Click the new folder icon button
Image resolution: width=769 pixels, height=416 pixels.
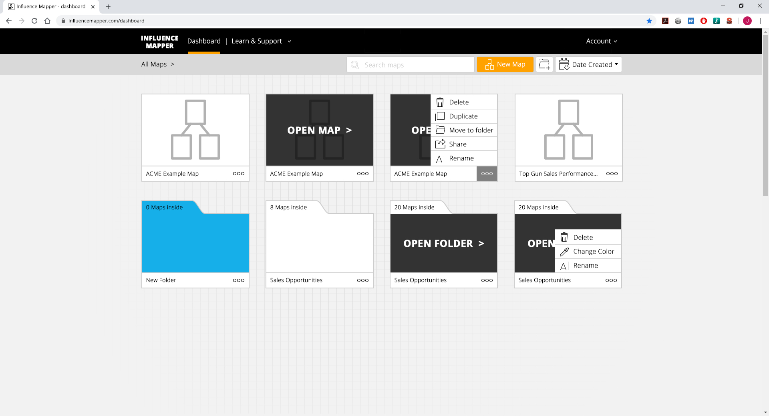[544, 64]
